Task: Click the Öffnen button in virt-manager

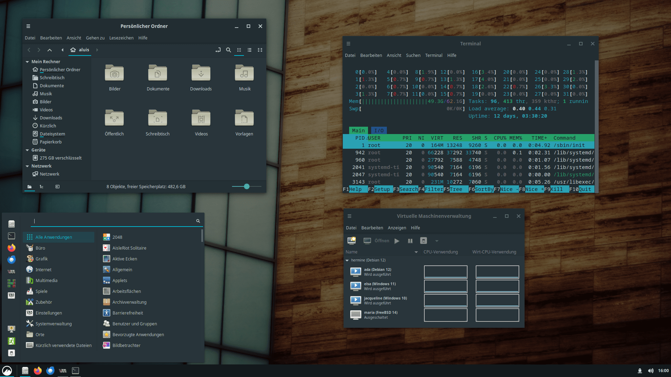Action: 376,241
